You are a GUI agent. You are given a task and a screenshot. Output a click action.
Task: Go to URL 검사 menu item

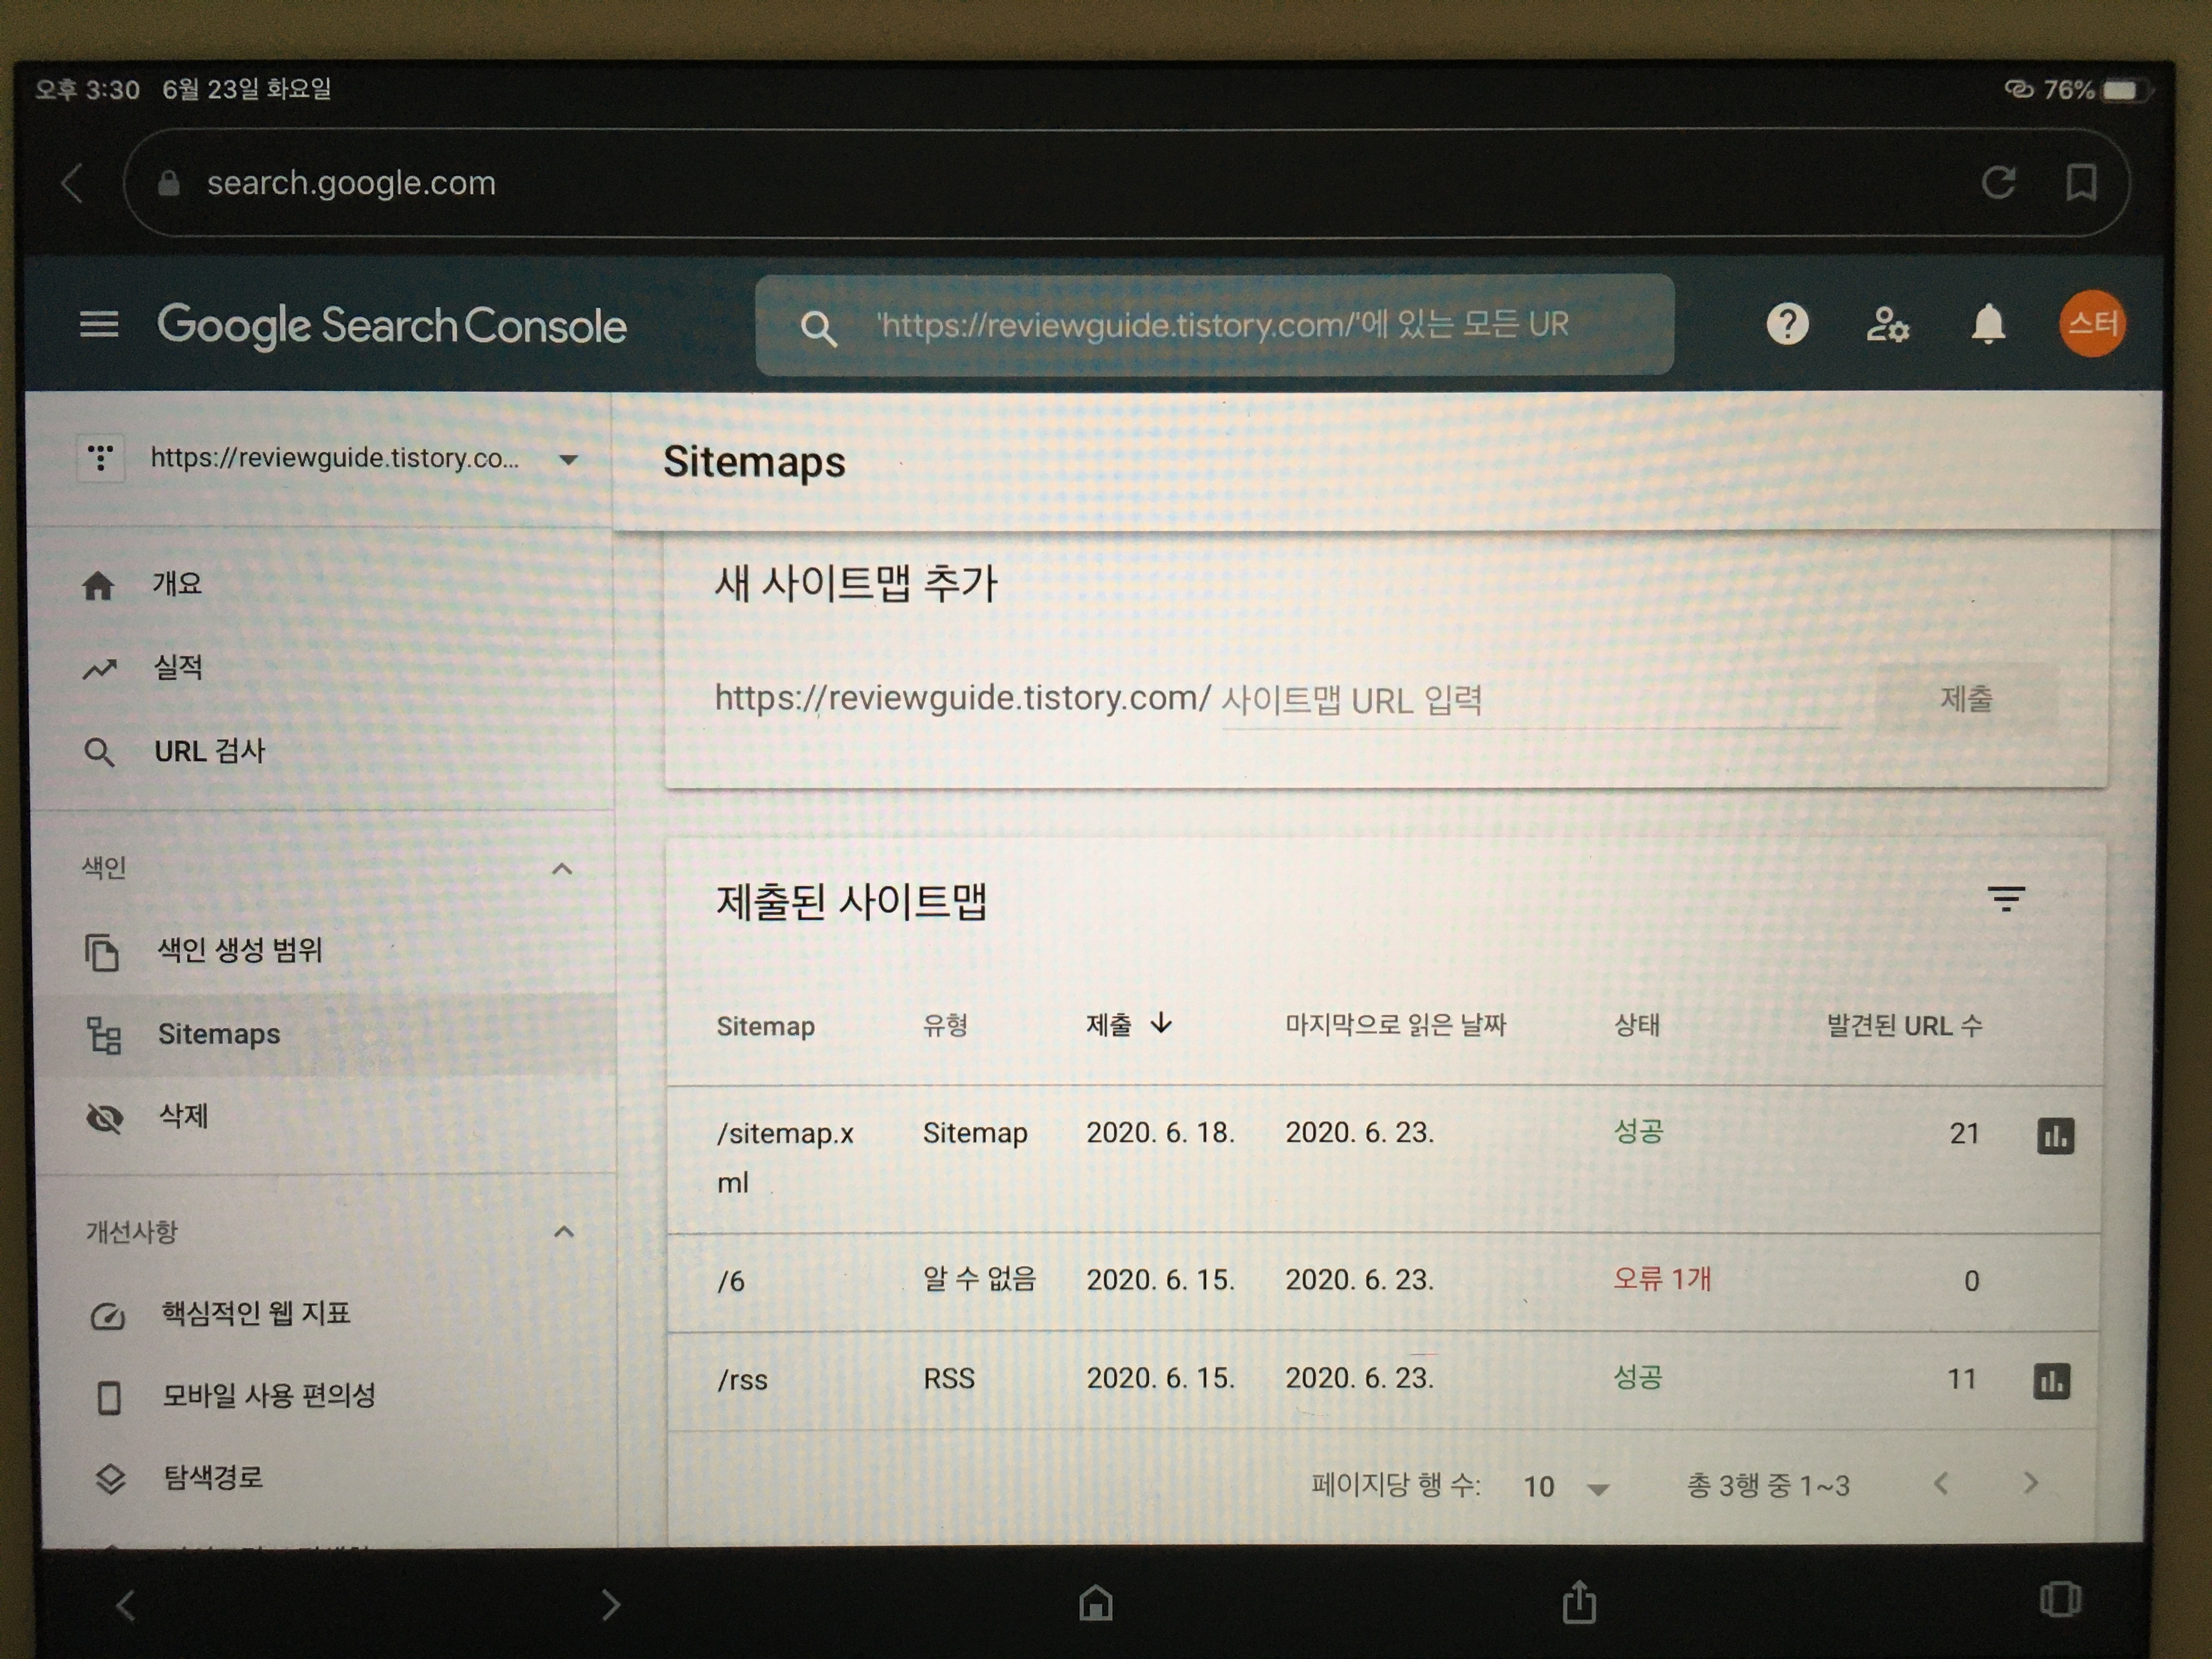209,751
